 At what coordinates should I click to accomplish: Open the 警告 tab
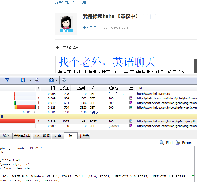(x=84, y=136)
